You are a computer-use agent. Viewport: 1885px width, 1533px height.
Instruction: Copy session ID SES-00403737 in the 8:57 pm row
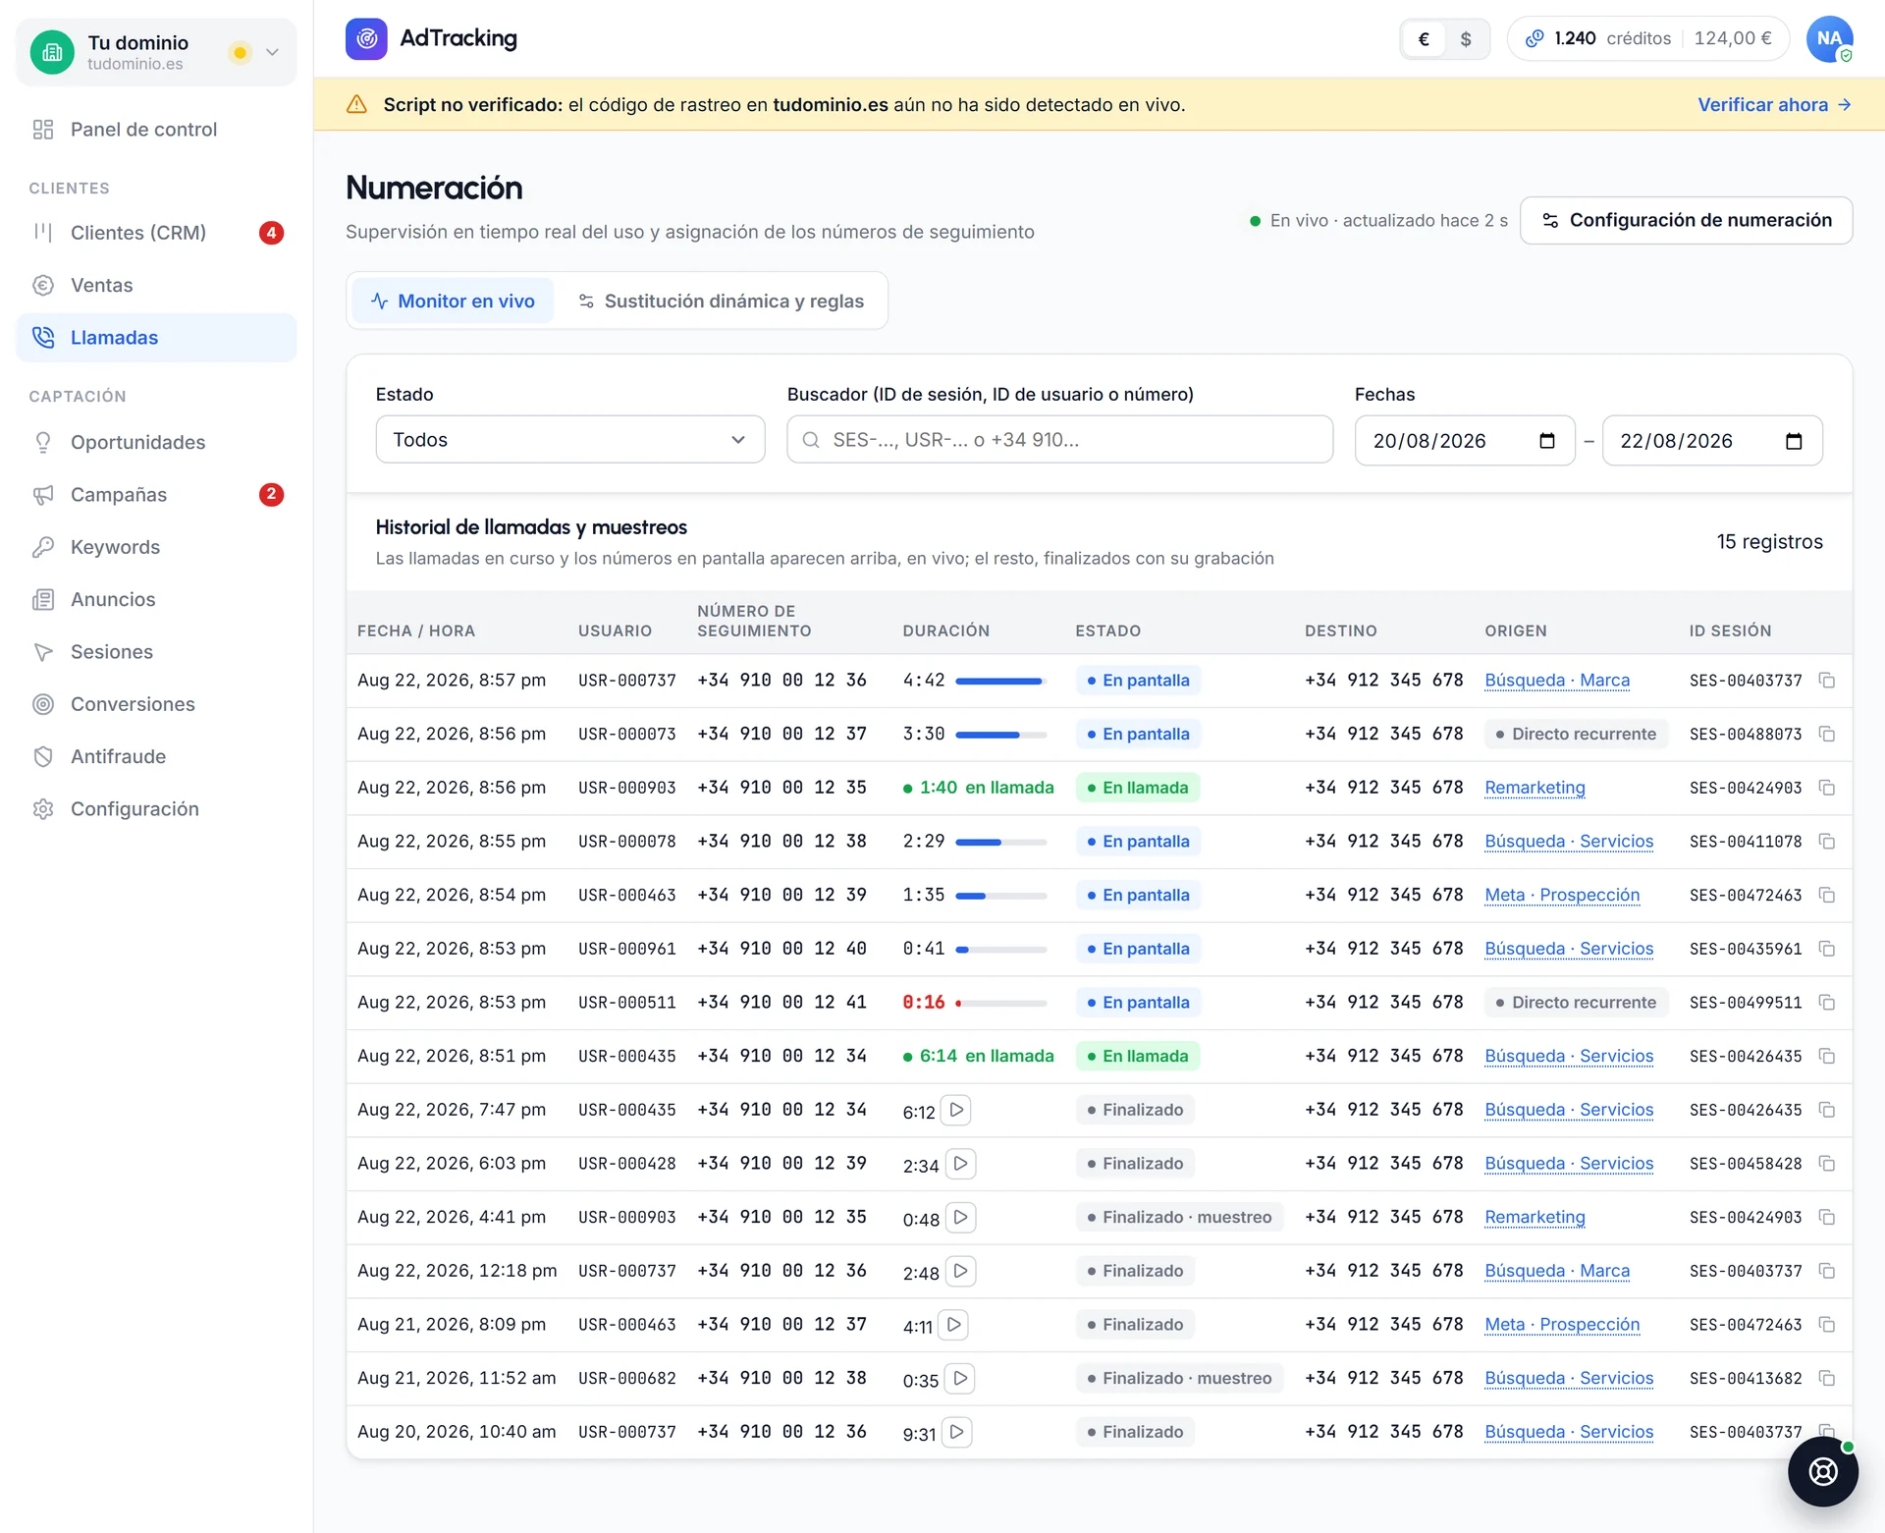coord(1827,681)
